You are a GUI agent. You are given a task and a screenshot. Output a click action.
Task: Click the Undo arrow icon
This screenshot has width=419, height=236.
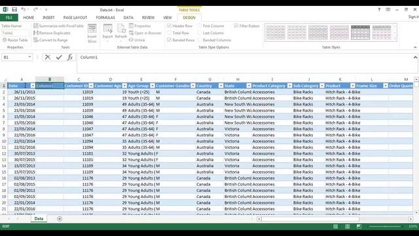[x=24, y=10]
